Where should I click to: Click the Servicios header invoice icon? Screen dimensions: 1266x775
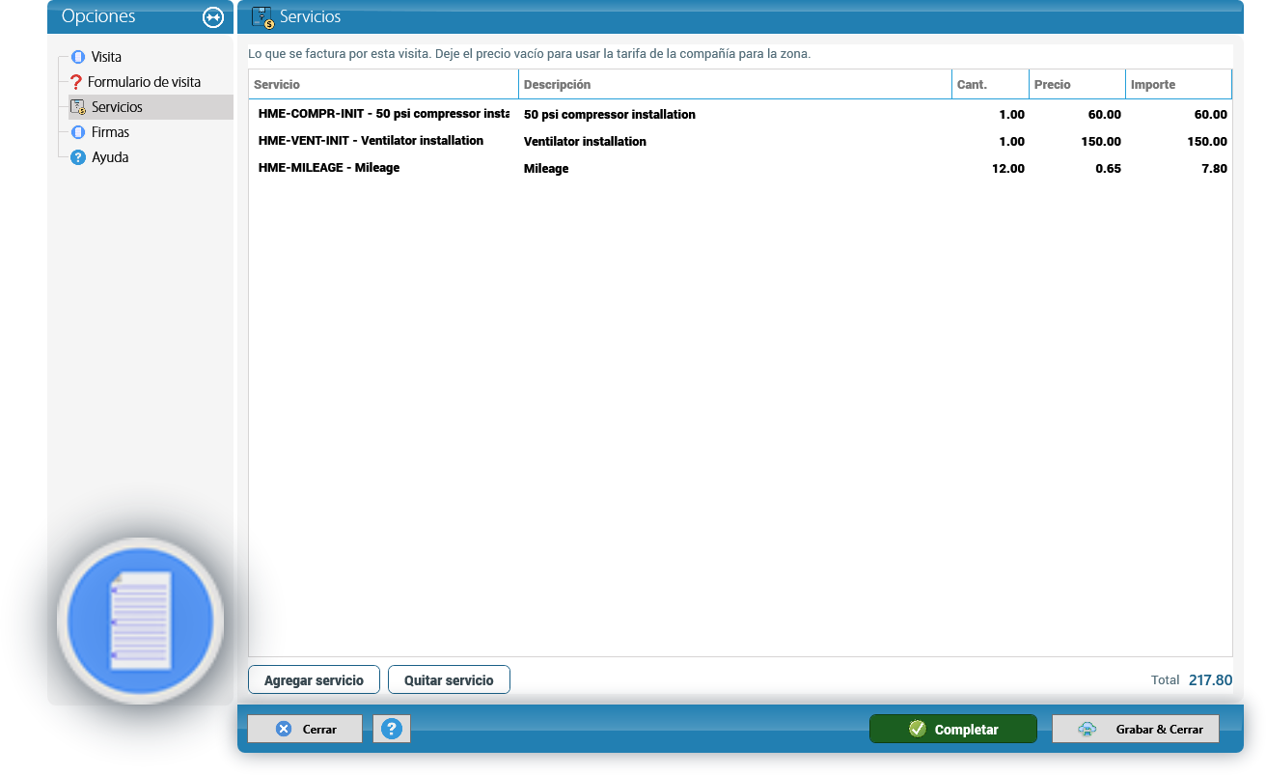click(x=262, y=17)
